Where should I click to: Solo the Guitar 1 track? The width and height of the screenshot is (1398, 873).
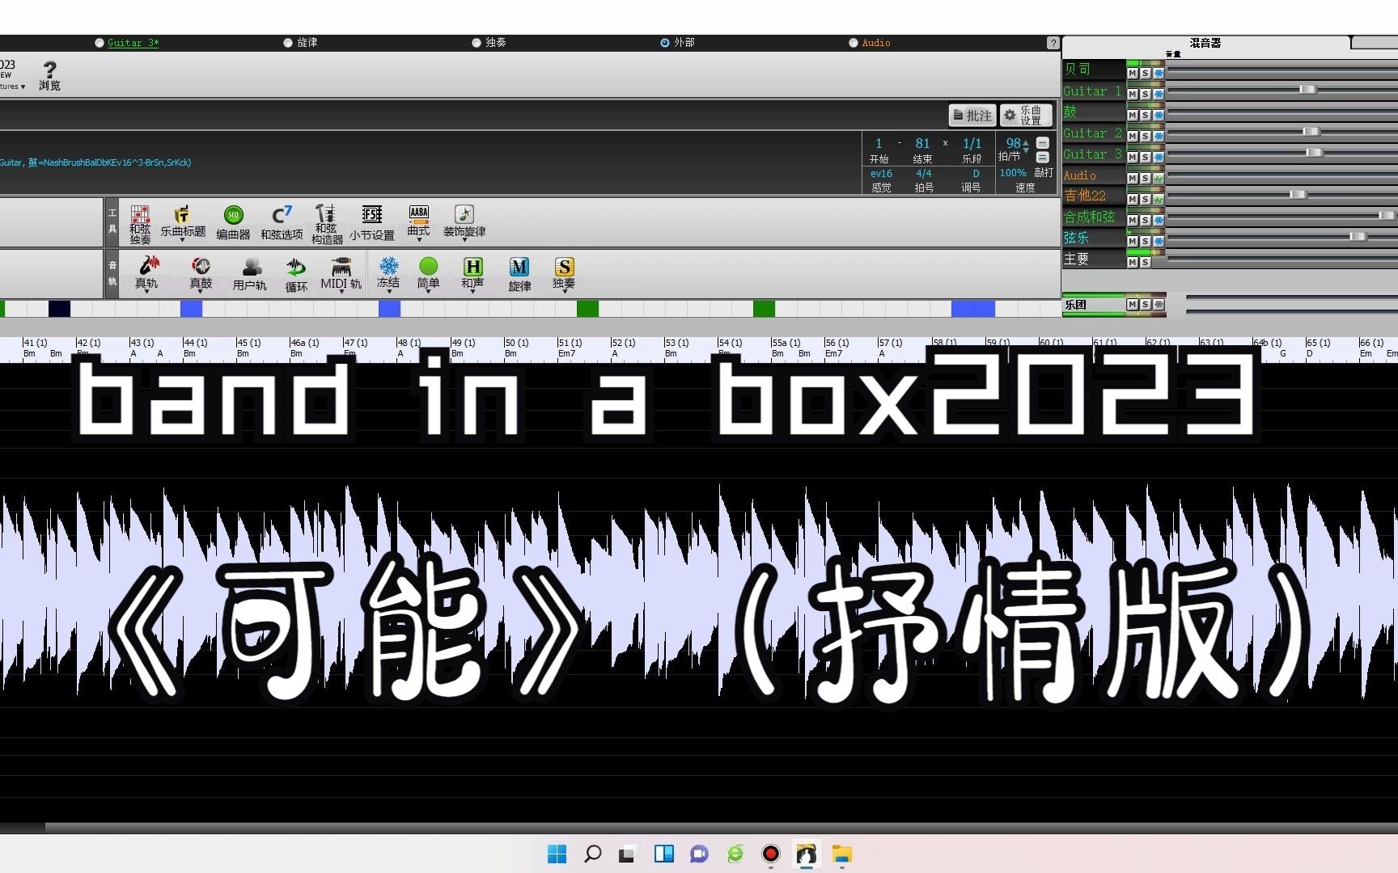click(x=1146, y=94)
